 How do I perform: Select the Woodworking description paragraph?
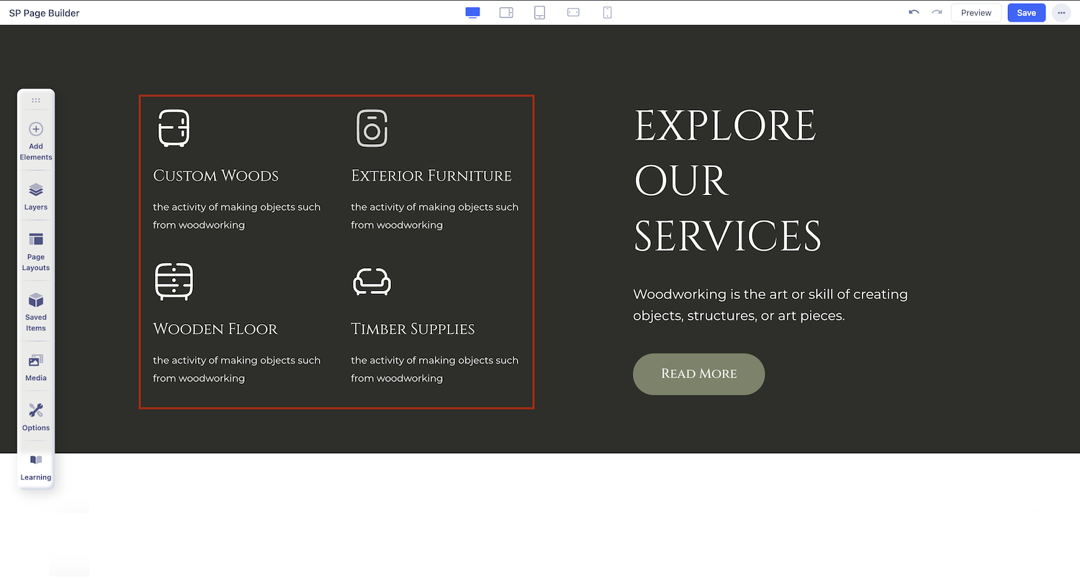coord(770,305)
